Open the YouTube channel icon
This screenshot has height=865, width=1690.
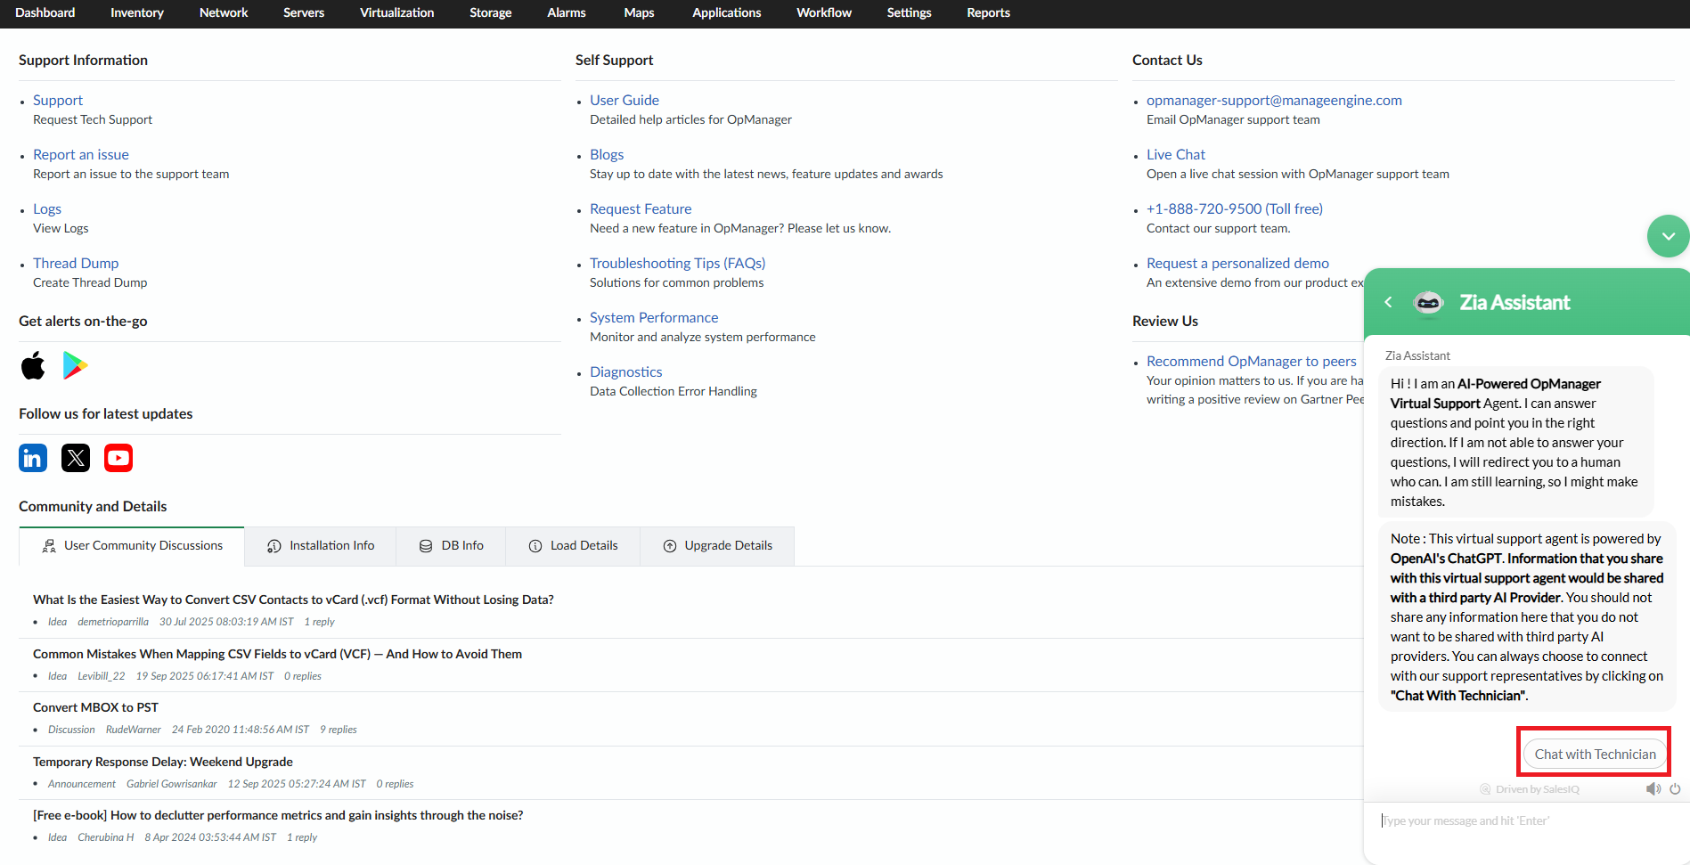(118, 458)
